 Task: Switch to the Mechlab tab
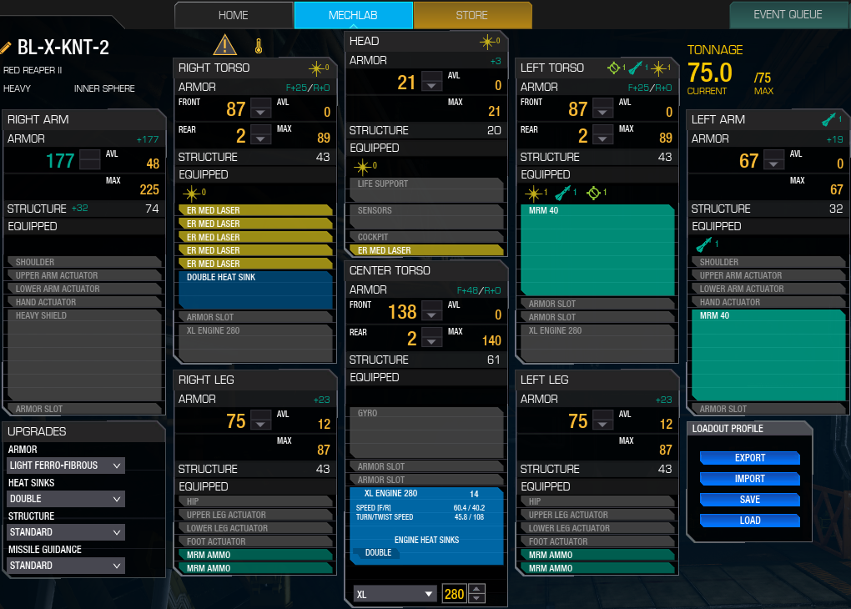coord(353,15)
